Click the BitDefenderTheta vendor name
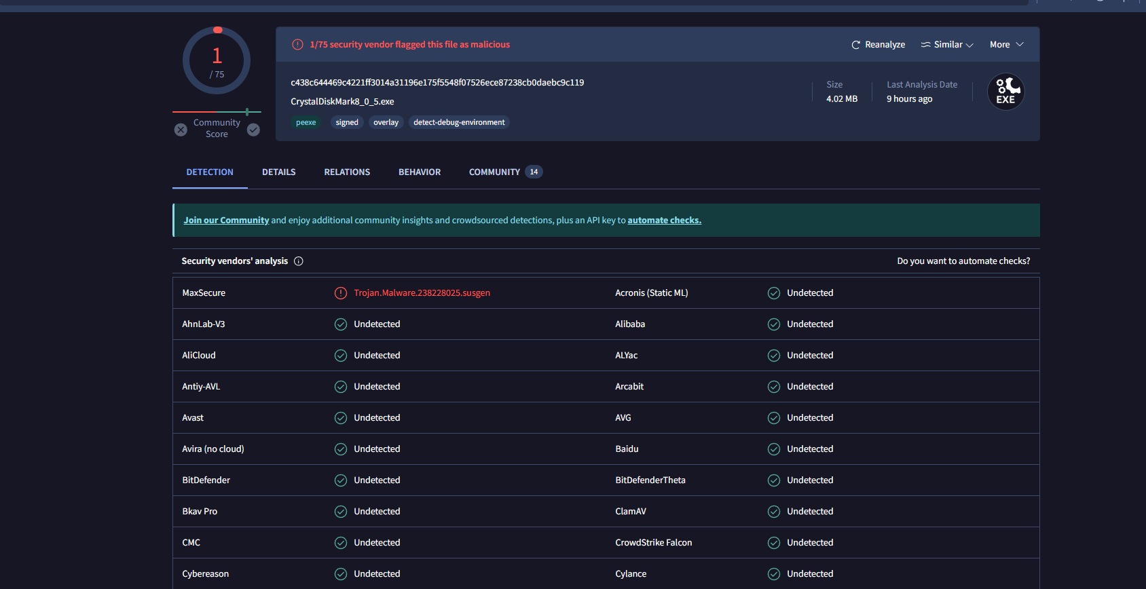 point(650,480)
